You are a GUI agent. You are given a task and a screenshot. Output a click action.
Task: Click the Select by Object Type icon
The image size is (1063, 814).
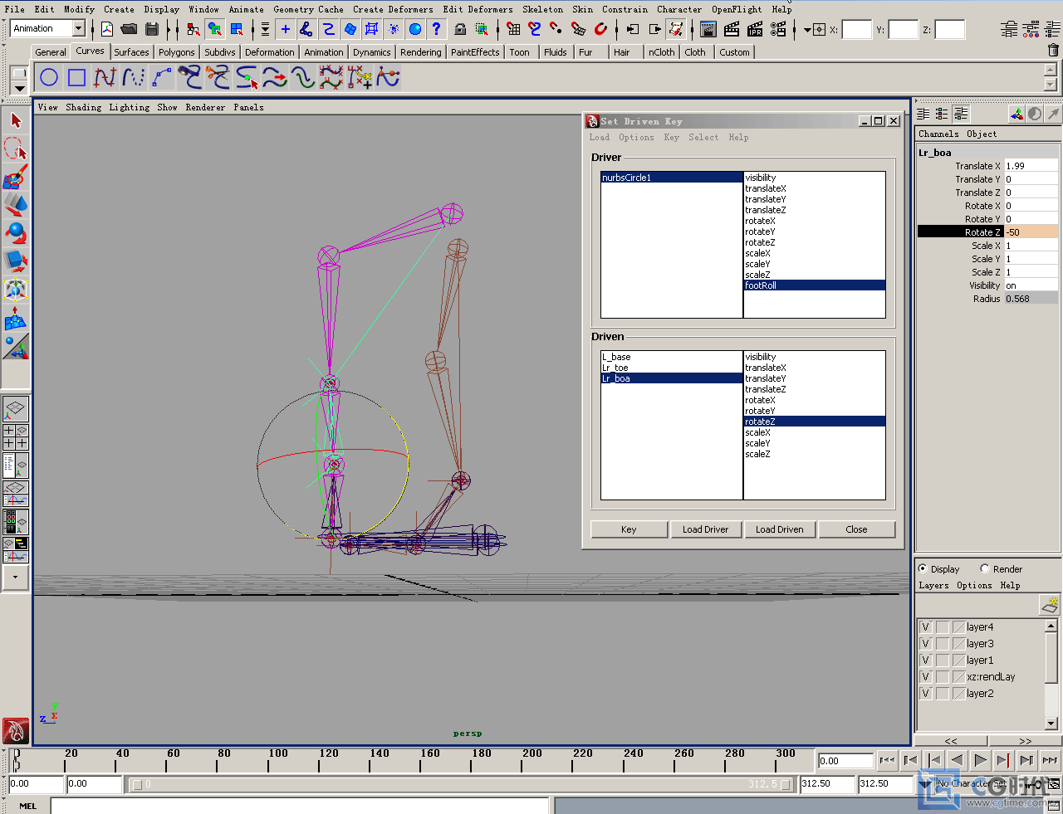tap(215, 29)
